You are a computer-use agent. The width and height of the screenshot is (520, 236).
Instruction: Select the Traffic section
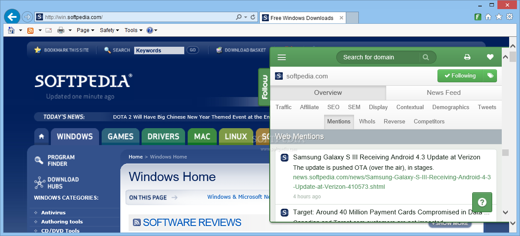point(284,107)
